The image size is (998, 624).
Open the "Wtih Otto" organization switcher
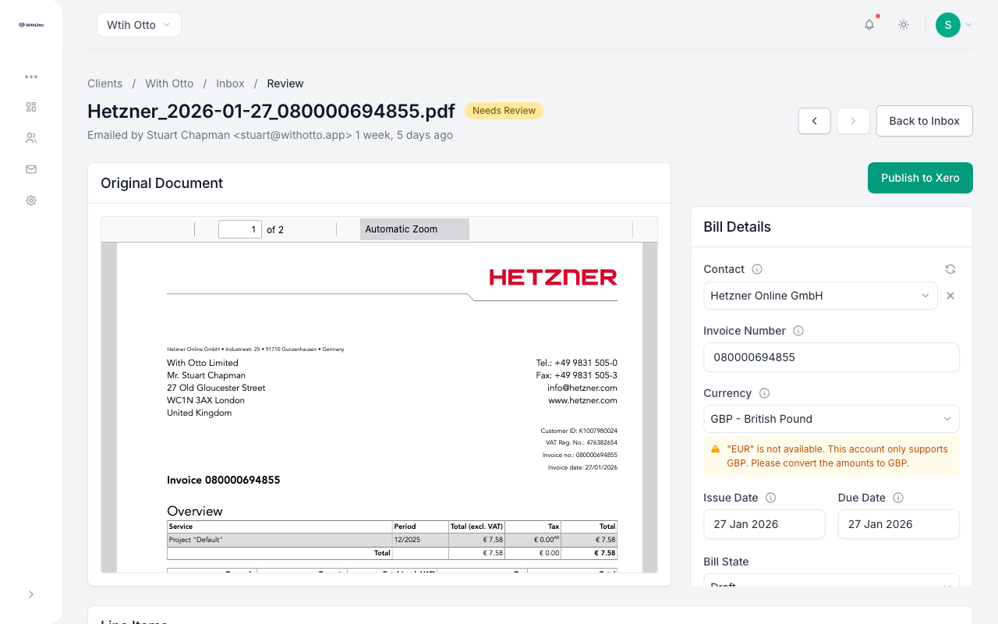click(139, 25)
